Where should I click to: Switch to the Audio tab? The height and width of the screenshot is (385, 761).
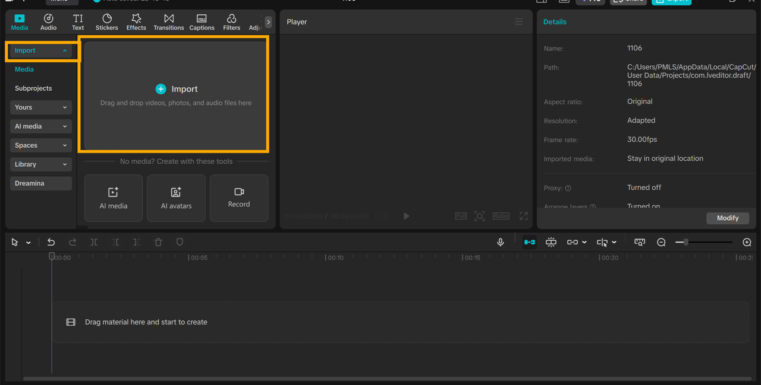click(49, 22)
